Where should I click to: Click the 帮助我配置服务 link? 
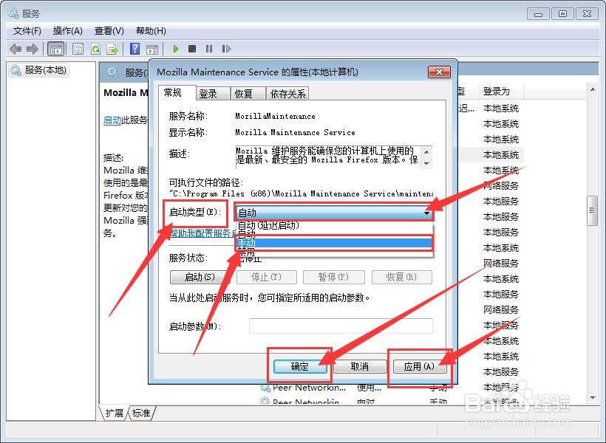point(203,233)
